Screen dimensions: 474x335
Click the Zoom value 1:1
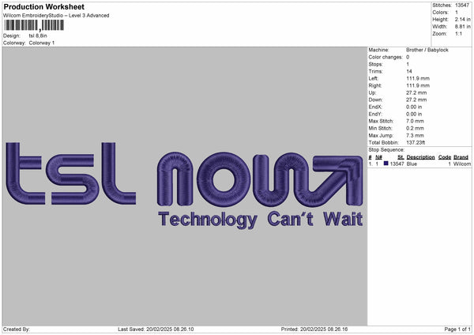click(x=458, y=33)
